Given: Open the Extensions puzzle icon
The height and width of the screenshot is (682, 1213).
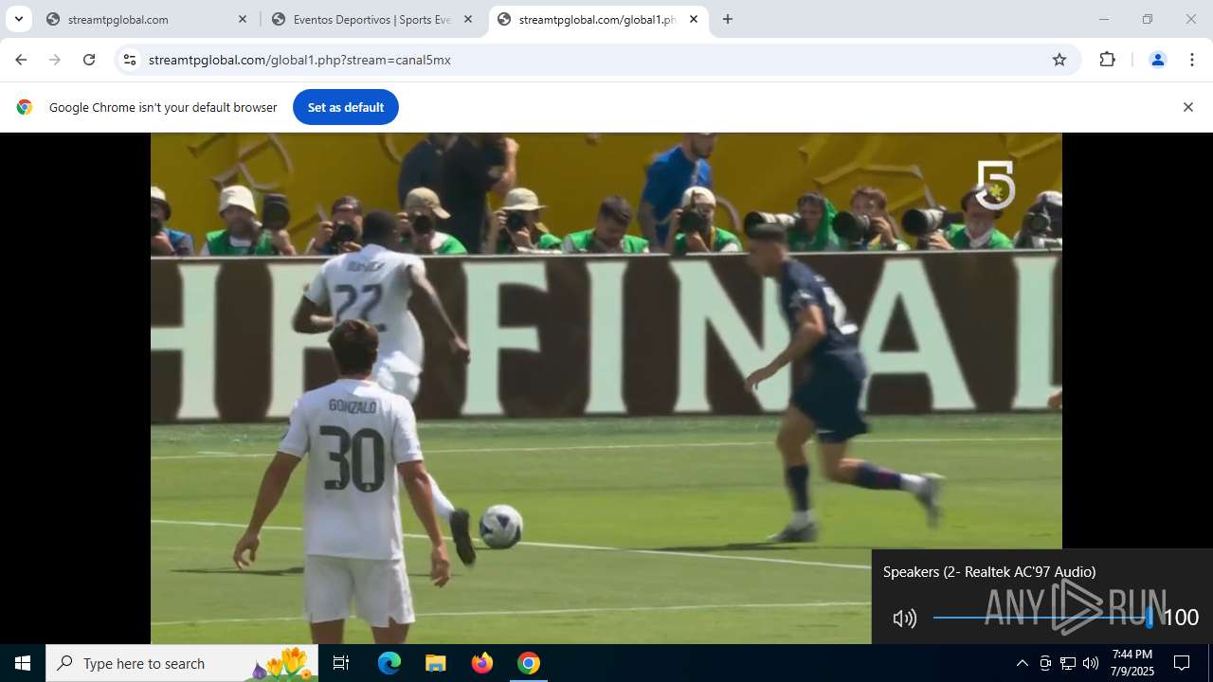Looking at the screenshot, I should tap(1107, 60).
